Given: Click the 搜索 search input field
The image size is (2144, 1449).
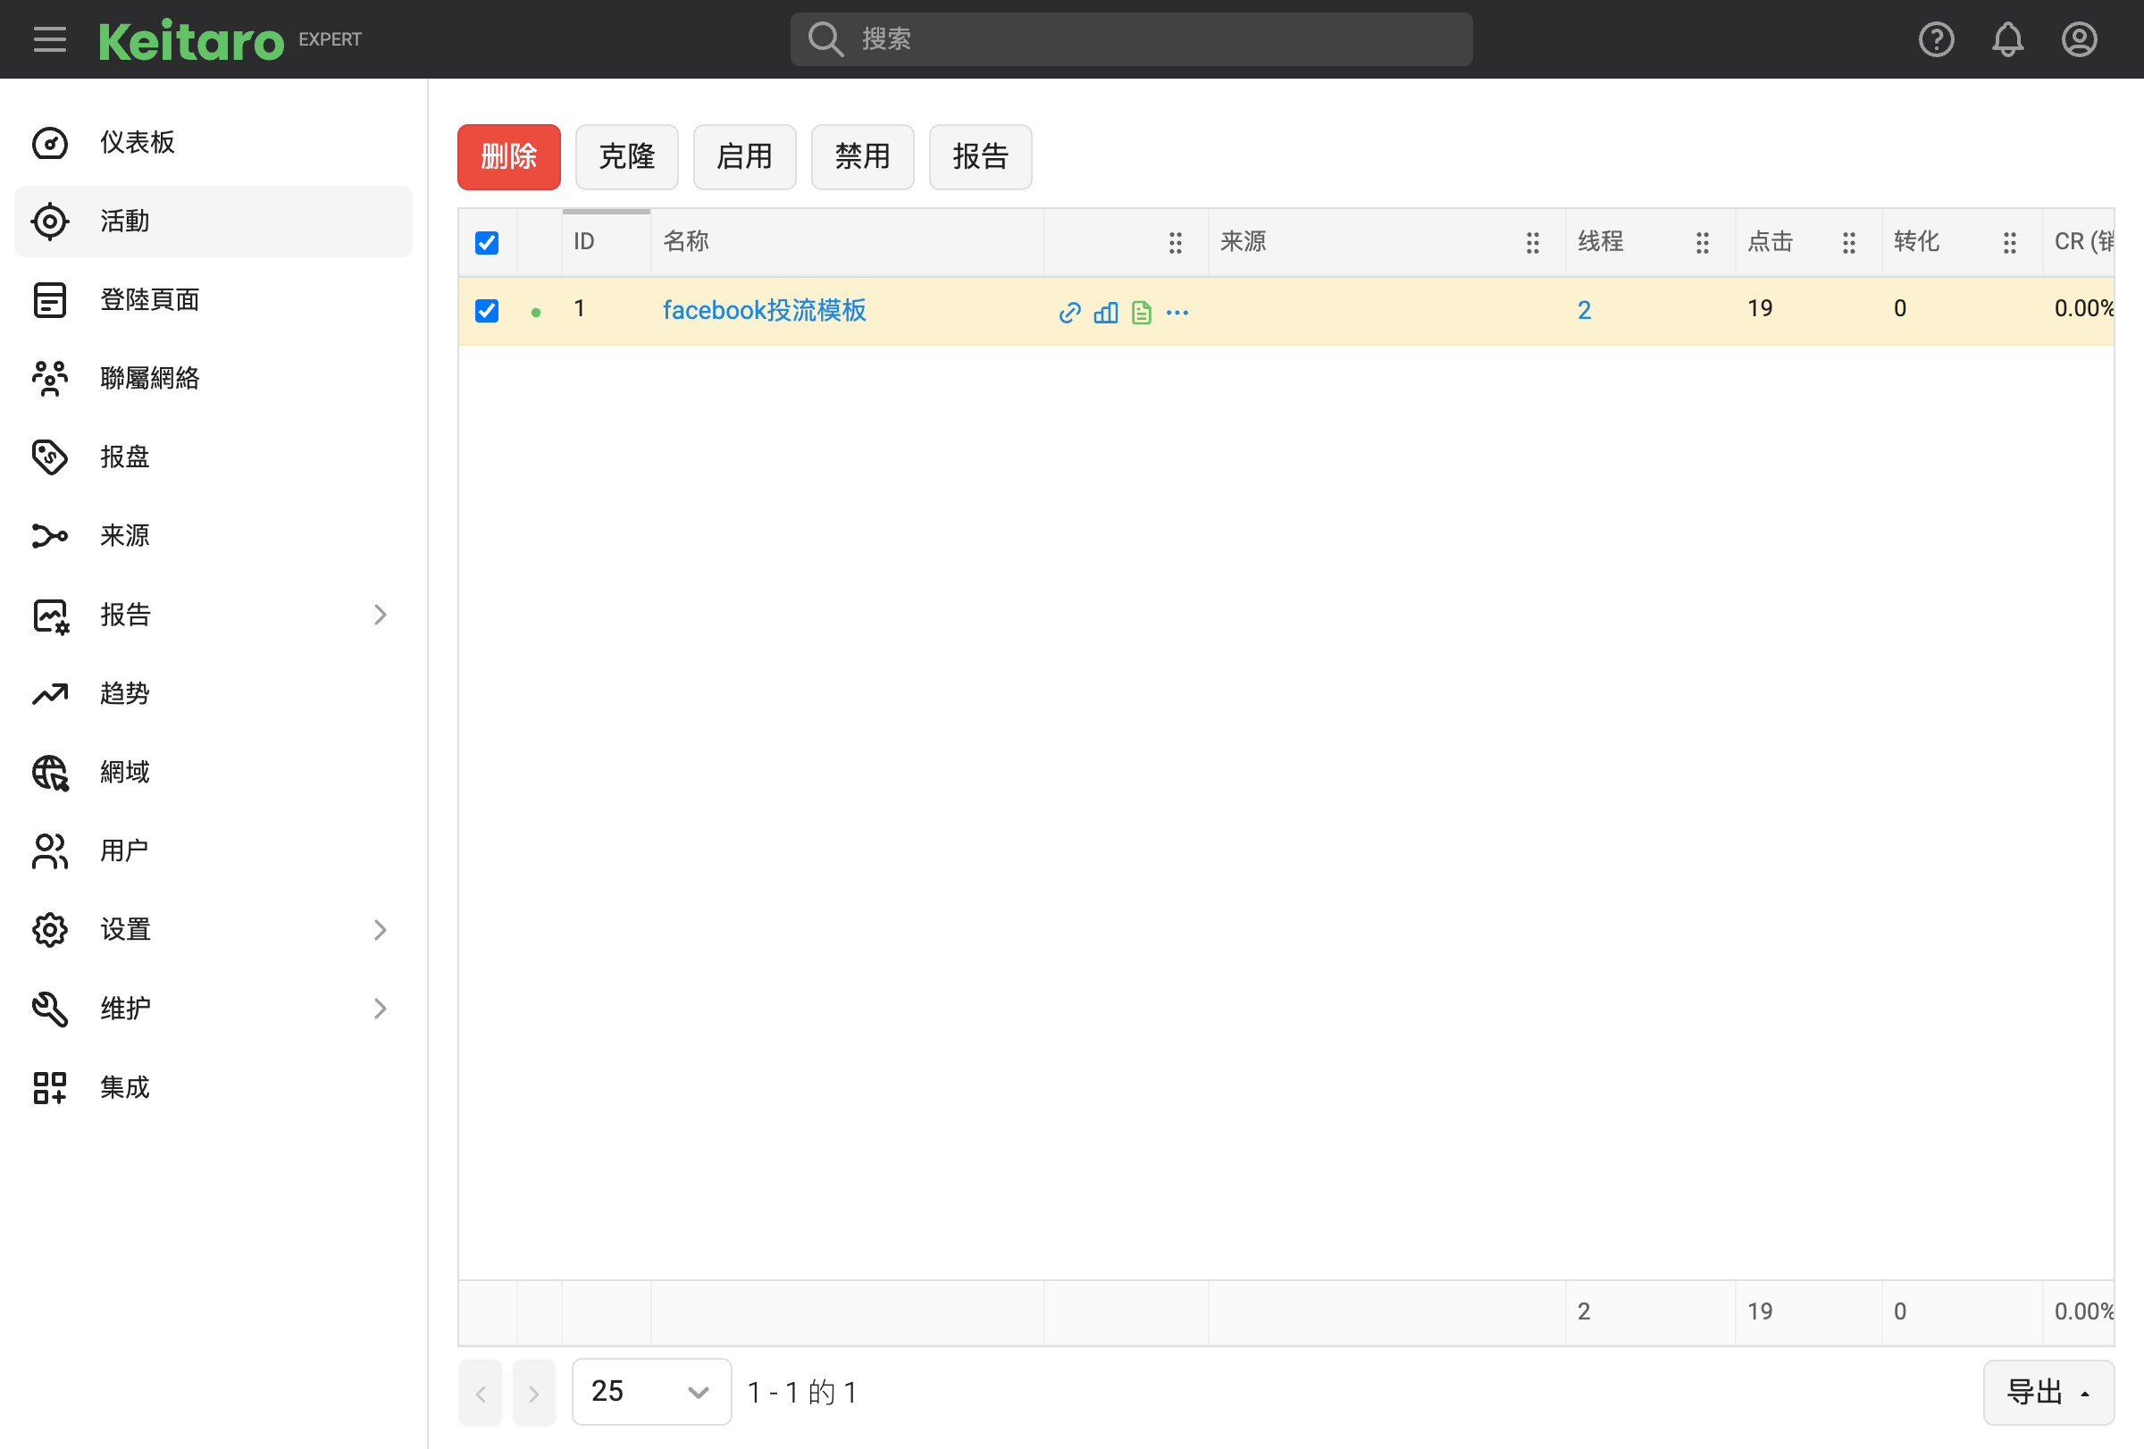Looking at the screenshot, I should [x=1131, y=39].
